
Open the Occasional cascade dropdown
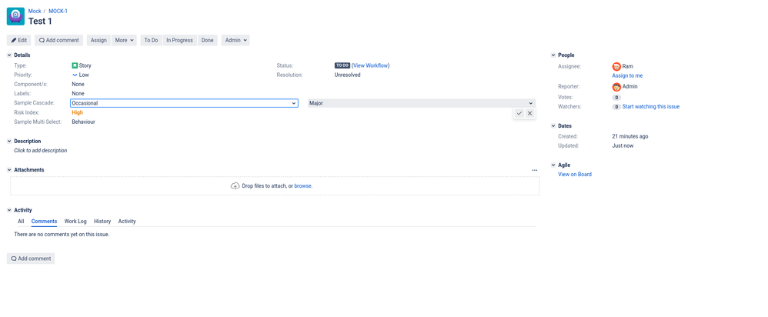184,103
